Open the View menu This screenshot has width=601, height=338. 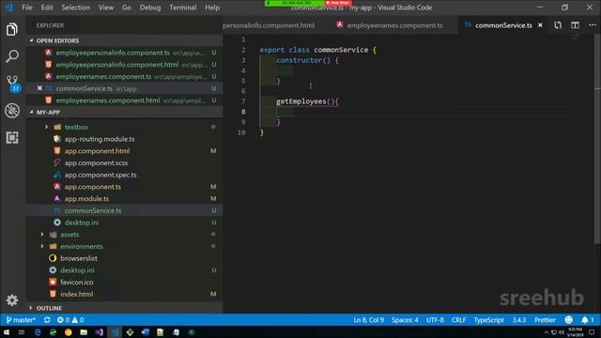coord(106,8)
